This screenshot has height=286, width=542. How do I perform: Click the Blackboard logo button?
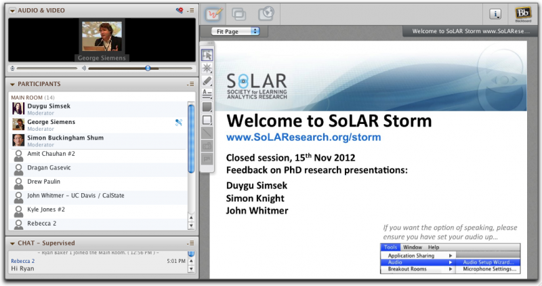click(522, 14)
